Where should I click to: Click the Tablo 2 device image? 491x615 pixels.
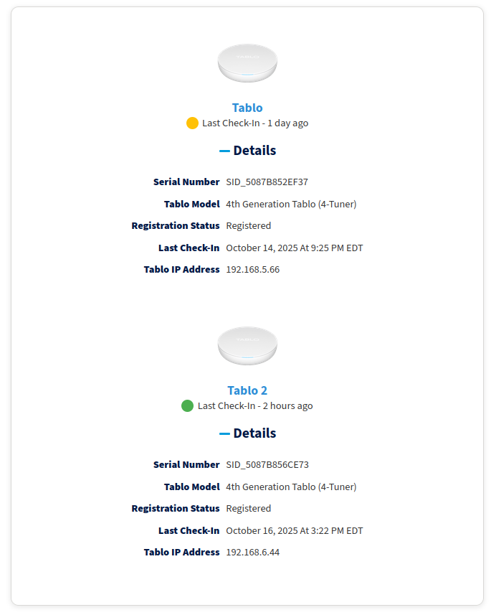click(x=247, y=345)
